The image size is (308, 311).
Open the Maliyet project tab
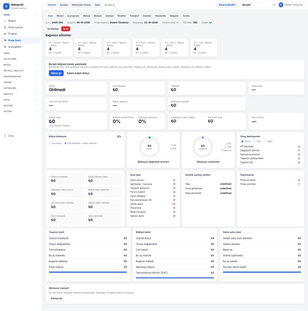[98, 16]
